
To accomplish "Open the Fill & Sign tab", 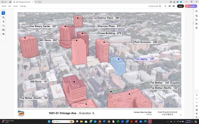I will point(23,6).
